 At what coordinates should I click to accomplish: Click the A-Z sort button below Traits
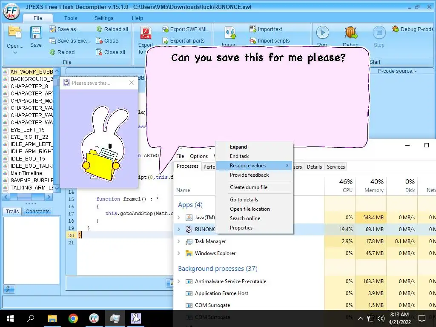pyautogui.click(x=9, y=289)
